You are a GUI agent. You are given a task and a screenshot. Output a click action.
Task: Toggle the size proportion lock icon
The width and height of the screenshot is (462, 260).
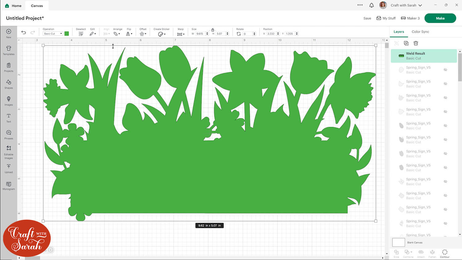coord(213,29)
